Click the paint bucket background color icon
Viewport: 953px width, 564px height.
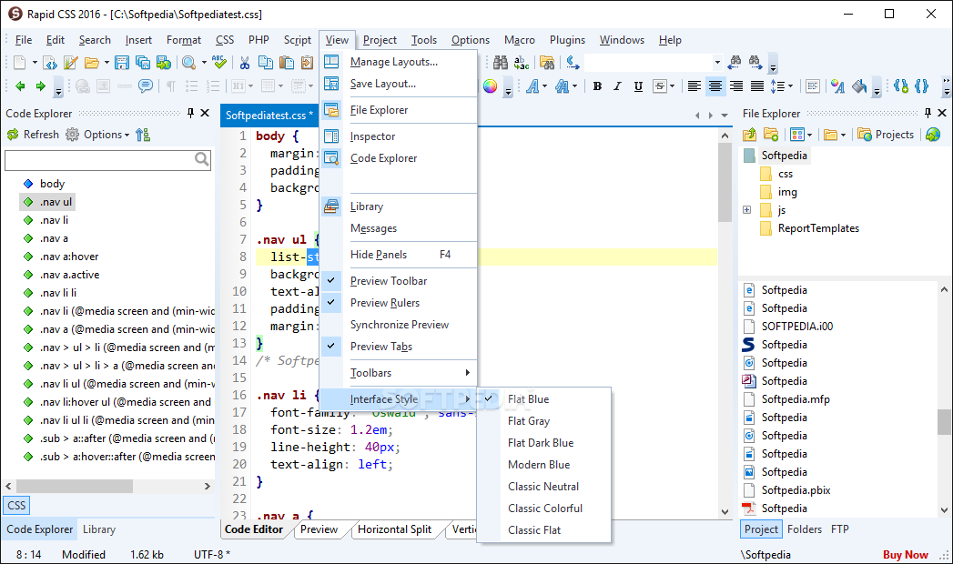859,86
